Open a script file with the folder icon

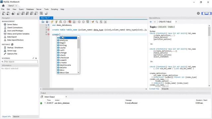43,22
